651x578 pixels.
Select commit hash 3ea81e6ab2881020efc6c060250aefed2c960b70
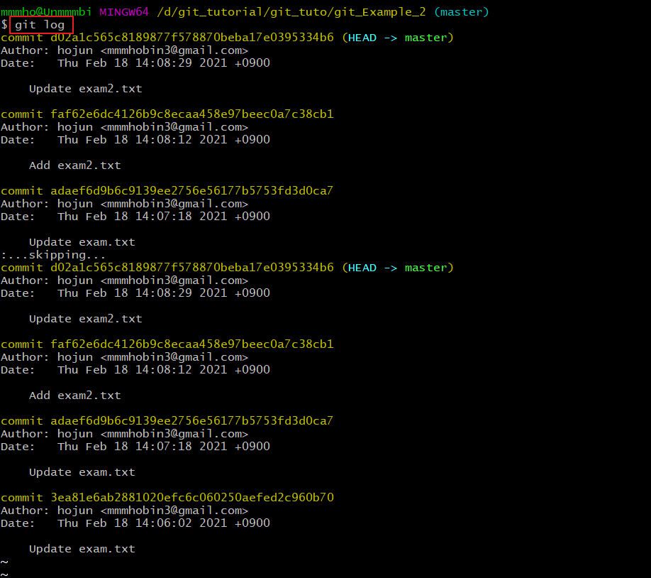[x=192, y=497]
